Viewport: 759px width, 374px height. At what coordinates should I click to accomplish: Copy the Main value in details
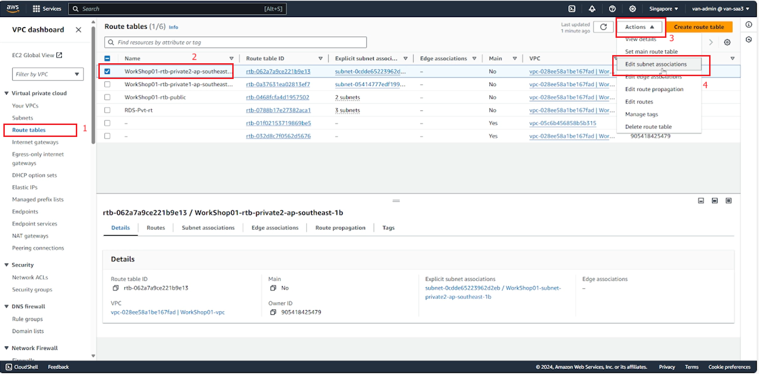click(273, 288)
